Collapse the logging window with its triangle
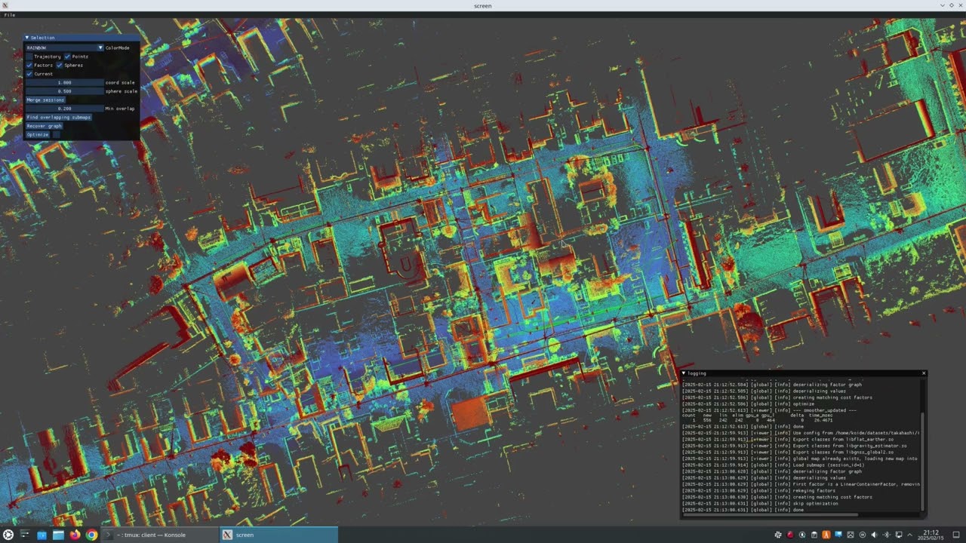This screenshot has height=543, width=966. [x=684, y=373]
